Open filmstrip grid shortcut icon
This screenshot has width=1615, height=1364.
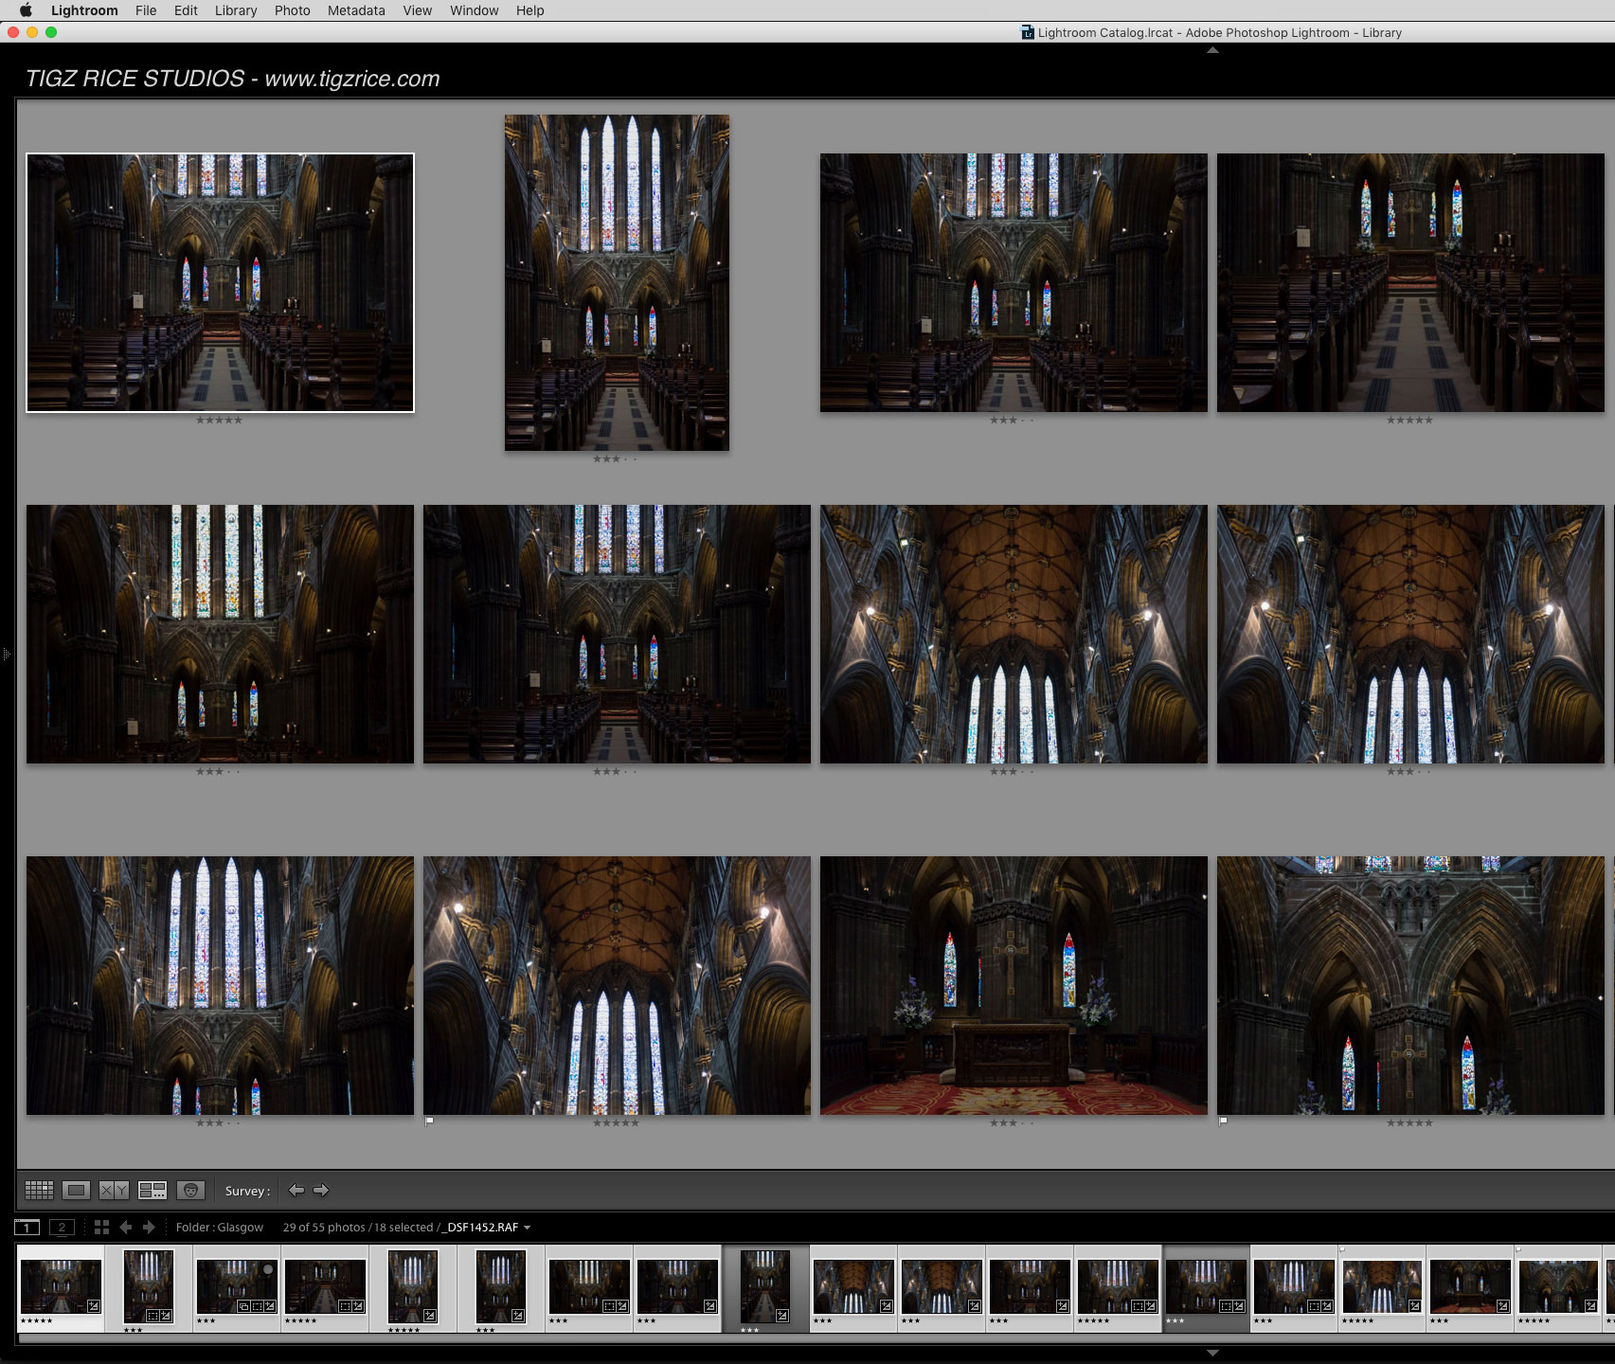(101, 1228)
